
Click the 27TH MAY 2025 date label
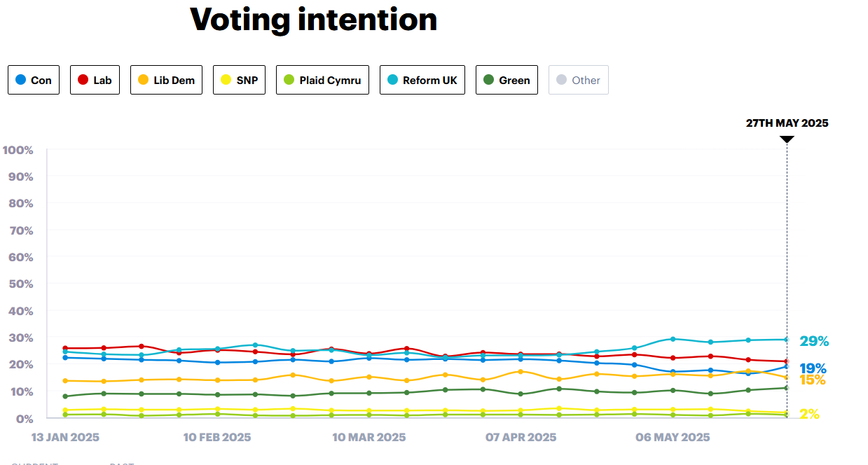click(787, 123)
